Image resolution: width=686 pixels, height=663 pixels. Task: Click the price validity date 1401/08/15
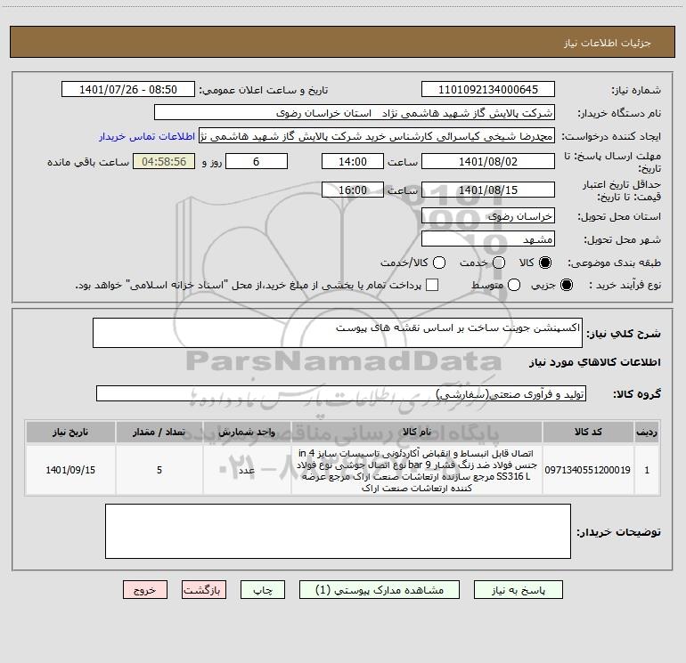pyautogui.click(x=488, y=190)
